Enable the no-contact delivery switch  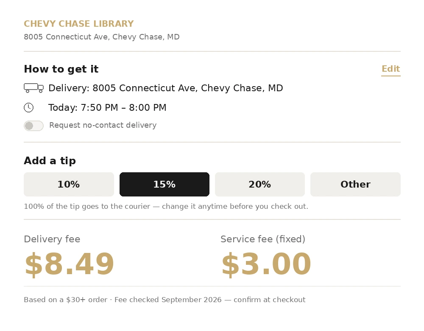[x=33, y=126]
